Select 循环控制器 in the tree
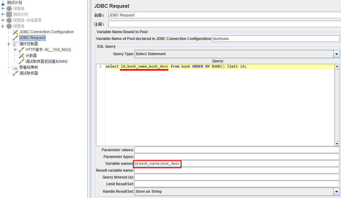This screenshot has height=198, width=341. tap(28, 44)
